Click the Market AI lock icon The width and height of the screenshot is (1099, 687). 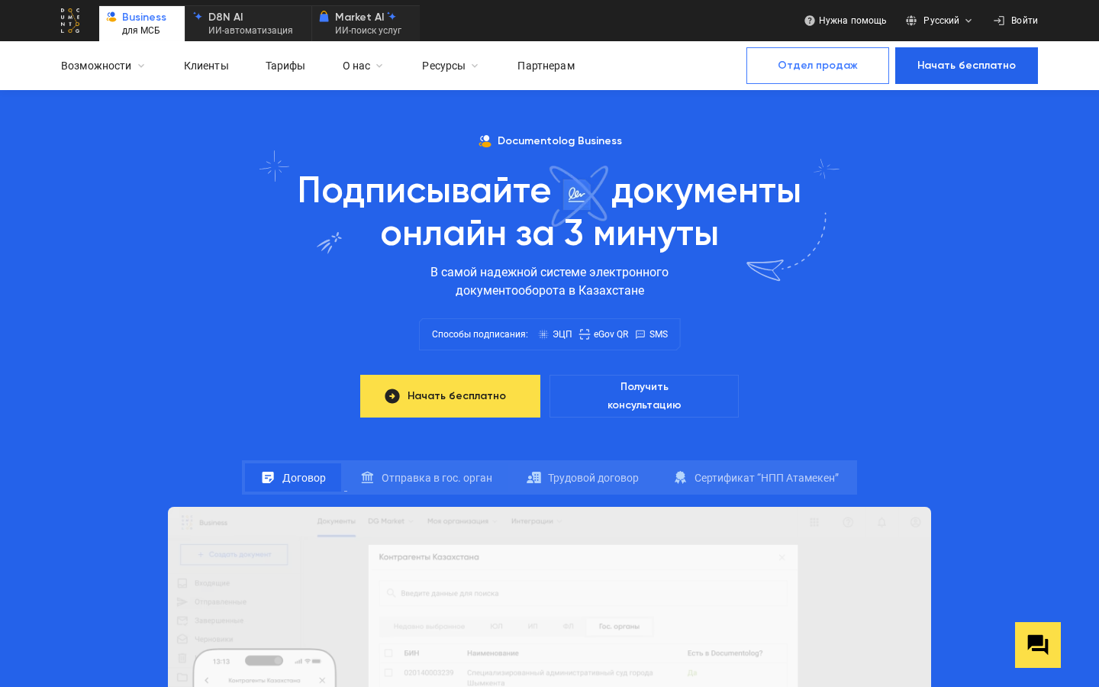(x=324, y=16)
